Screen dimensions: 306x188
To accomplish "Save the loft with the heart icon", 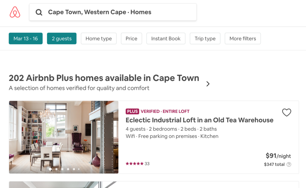I will click(x=286, y=112).
